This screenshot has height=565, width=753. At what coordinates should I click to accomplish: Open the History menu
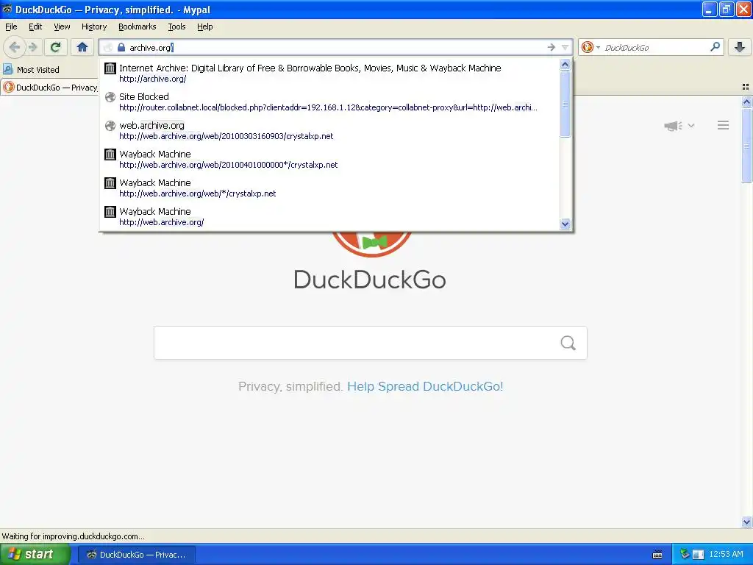(93, 26)
